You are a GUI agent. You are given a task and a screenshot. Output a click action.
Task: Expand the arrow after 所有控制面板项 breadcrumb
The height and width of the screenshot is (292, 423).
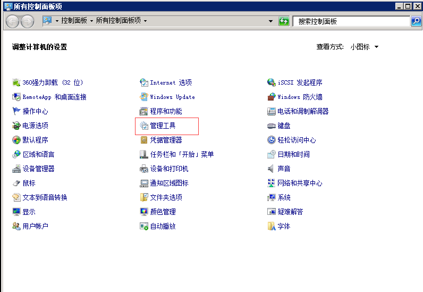click(145, 21)
